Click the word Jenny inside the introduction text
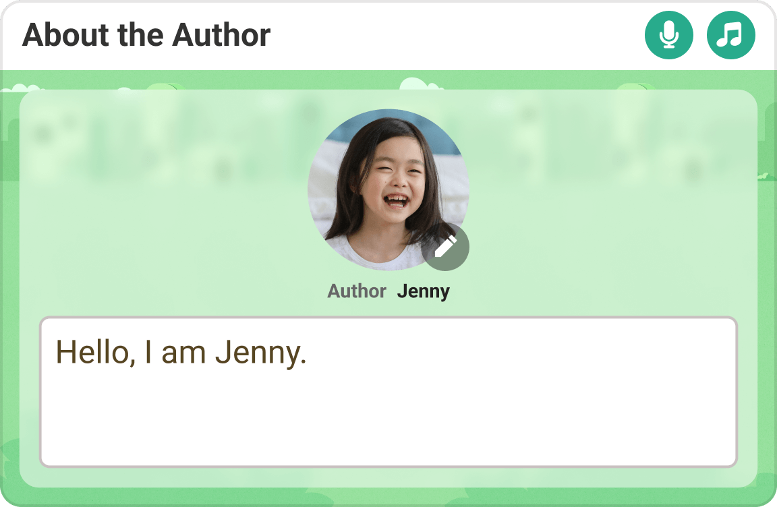This screenshot has width=777, height=507. [x=257, y=353]
